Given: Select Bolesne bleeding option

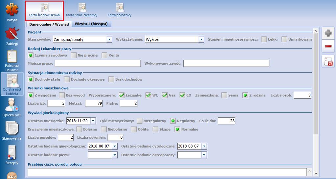Looking at the screenshot, I should (79, 129).
